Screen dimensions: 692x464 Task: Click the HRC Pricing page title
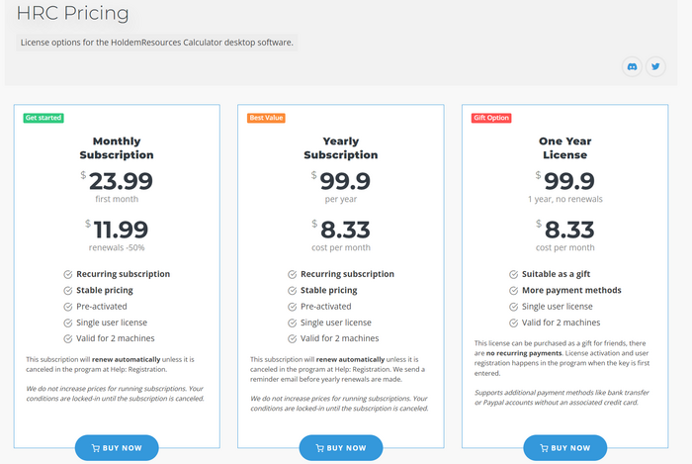(72, 13)
